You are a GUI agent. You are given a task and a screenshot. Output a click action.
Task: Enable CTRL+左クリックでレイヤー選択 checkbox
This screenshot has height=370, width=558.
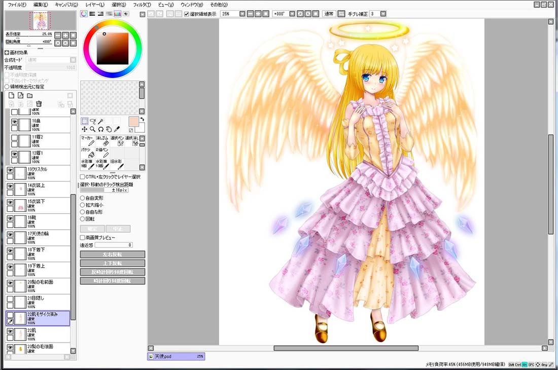[82, 177]
